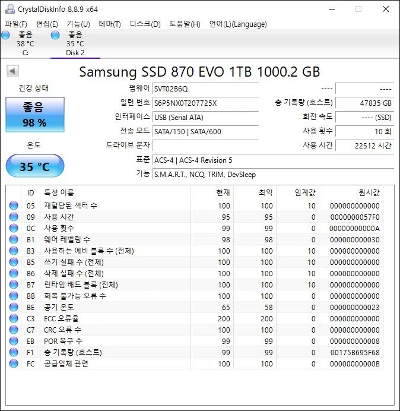Select the 공급업체 관련 attribute row
This screenshot has height=411, width=400.
[x=195, y=363]
